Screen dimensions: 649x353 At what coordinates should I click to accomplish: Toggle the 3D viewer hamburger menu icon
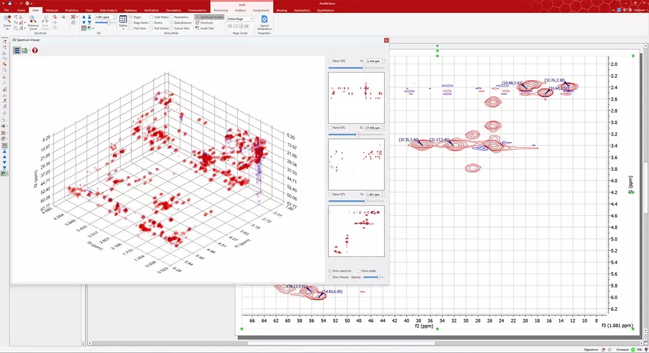(17, 50)
